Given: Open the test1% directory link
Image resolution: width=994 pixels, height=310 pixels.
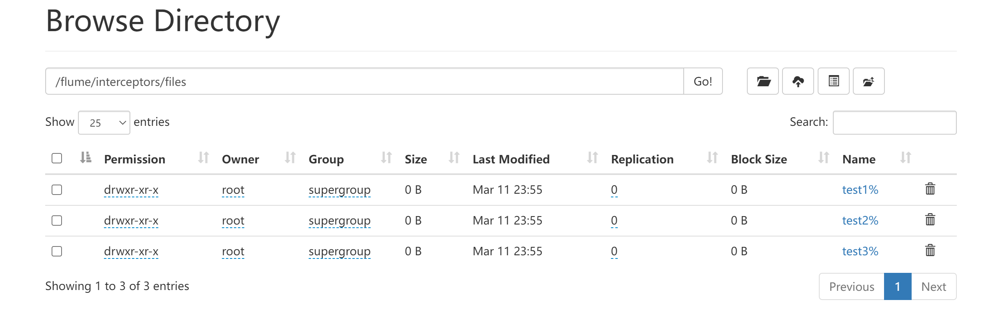Looking at the screenshot, I should [860, 190].
